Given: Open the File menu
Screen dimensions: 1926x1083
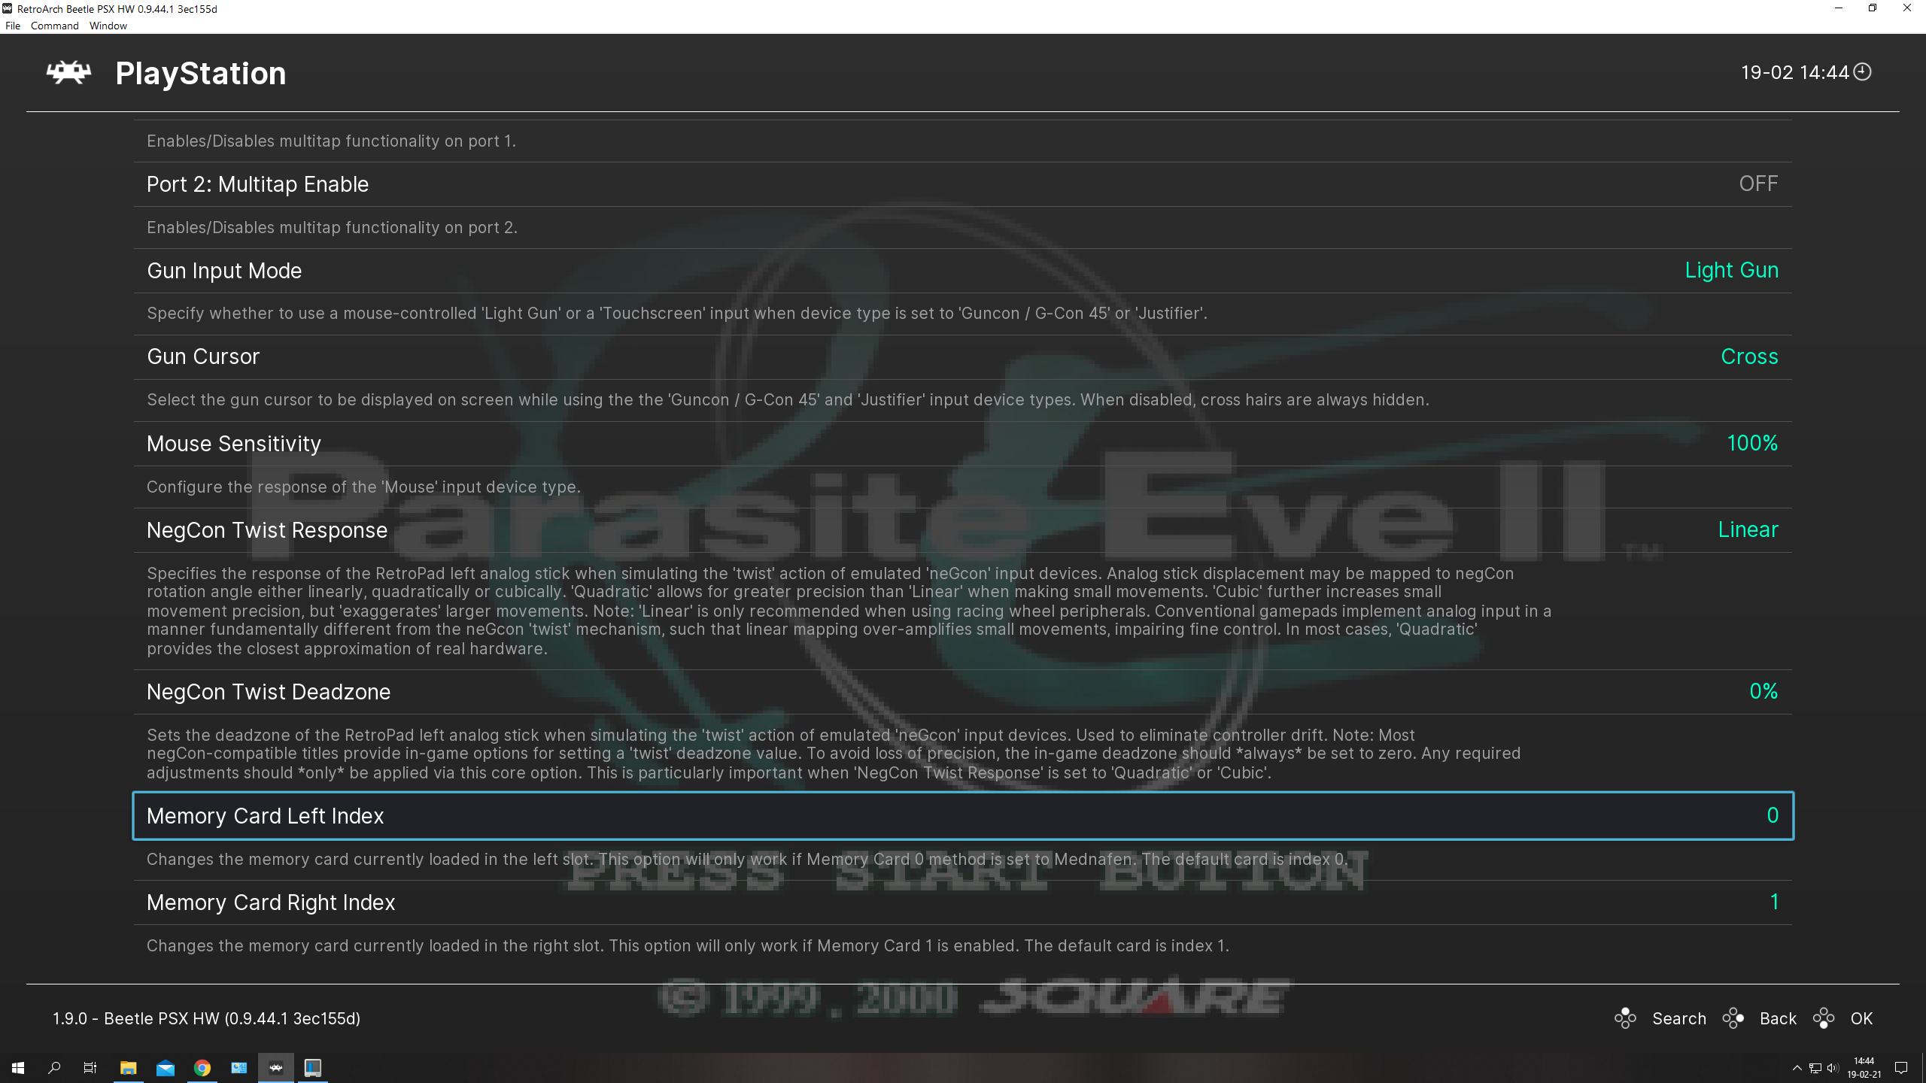Looking at the screenshot, I should click(x=14, y=25).
